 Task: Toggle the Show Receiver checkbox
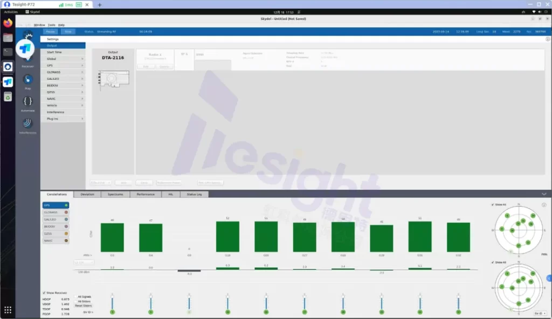(x=44, y=293)
